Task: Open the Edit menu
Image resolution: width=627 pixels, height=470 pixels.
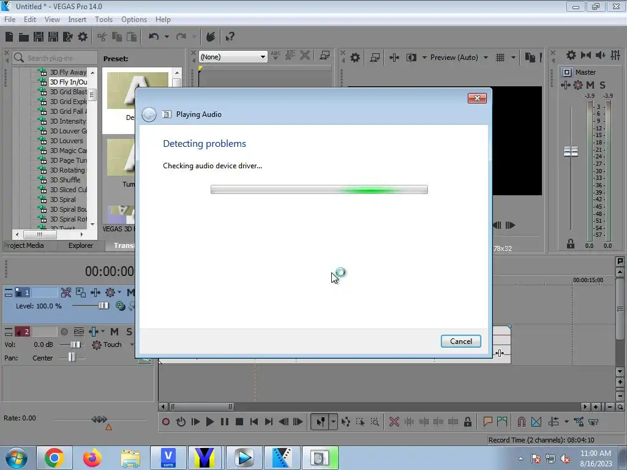Action: pos(29,20)
